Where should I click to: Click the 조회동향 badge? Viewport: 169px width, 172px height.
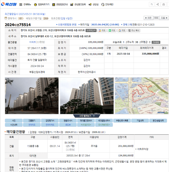156,42
